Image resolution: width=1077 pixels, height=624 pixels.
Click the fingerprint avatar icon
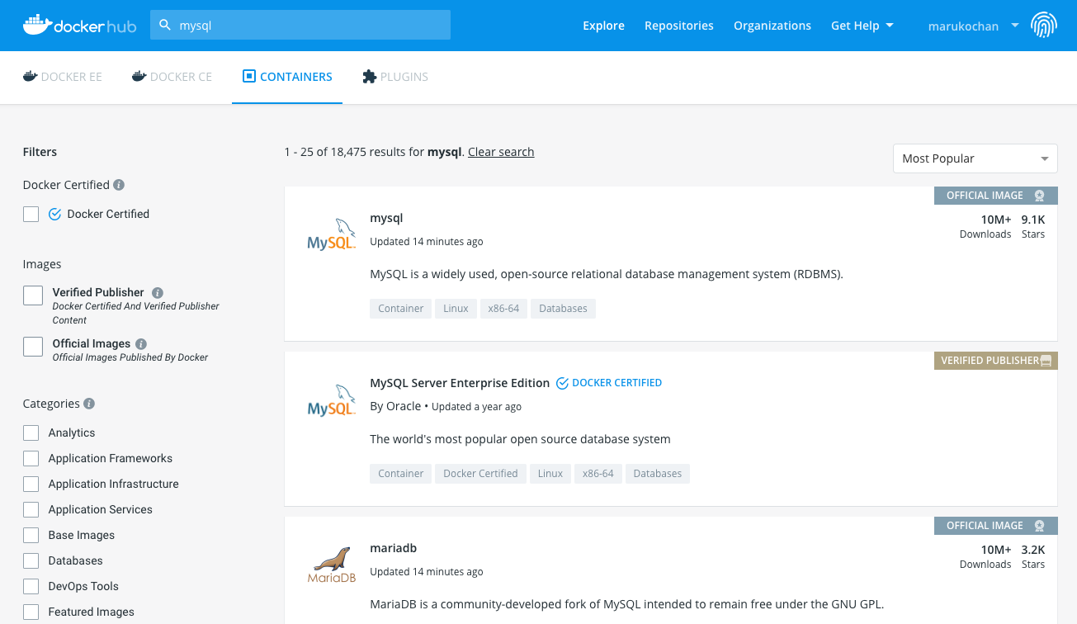1044,26
